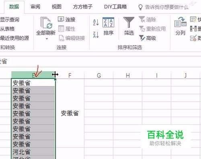The width and height of the screenshot is (201, 159).
Task: Sort ascending with the A-Z icon
Action: (x=96, y=23)
